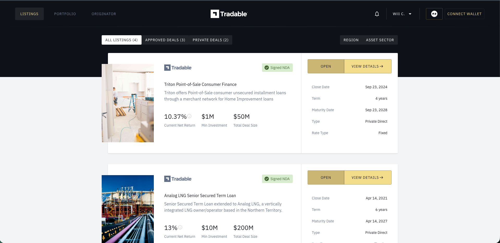Click the $1M Min Investment value
The height and width of the screenshot is (243, 500).
coord(208,116)
